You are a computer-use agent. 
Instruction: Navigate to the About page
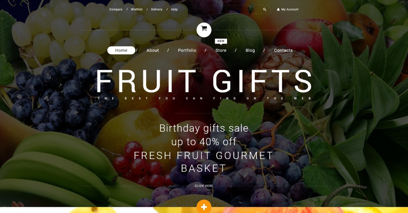(x=153, y=50)
